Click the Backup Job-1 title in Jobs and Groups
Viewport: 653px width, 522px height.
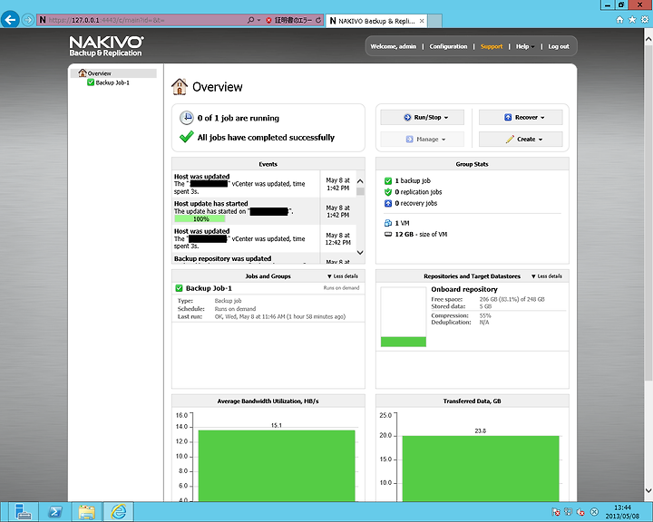pos(209,288)
